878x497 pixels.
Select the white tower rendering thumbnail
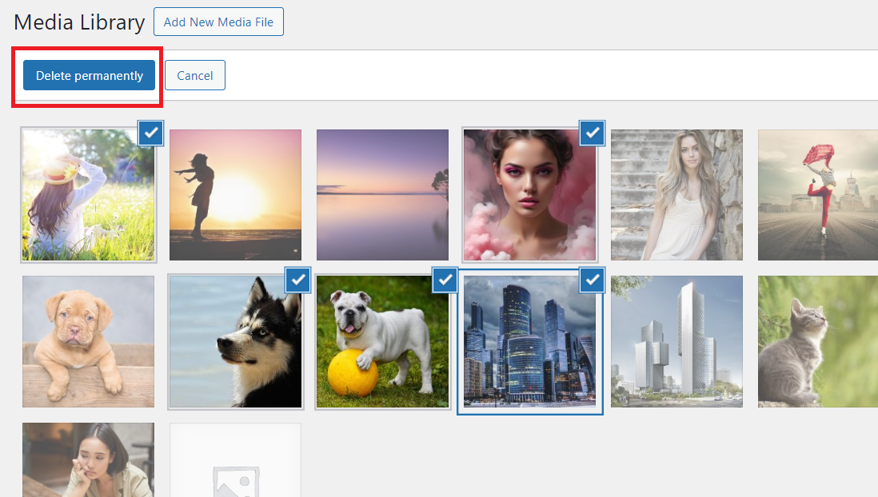click(x=676, y=341)
